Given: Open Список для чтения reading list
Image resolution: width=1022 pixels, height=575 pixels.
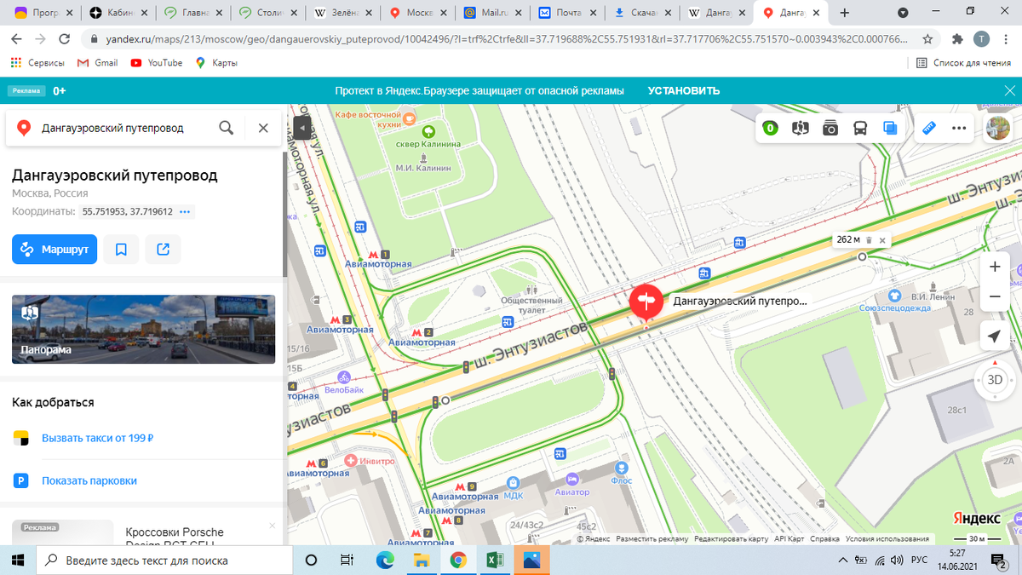Looking at the screenshot, I should click(963, 63).
